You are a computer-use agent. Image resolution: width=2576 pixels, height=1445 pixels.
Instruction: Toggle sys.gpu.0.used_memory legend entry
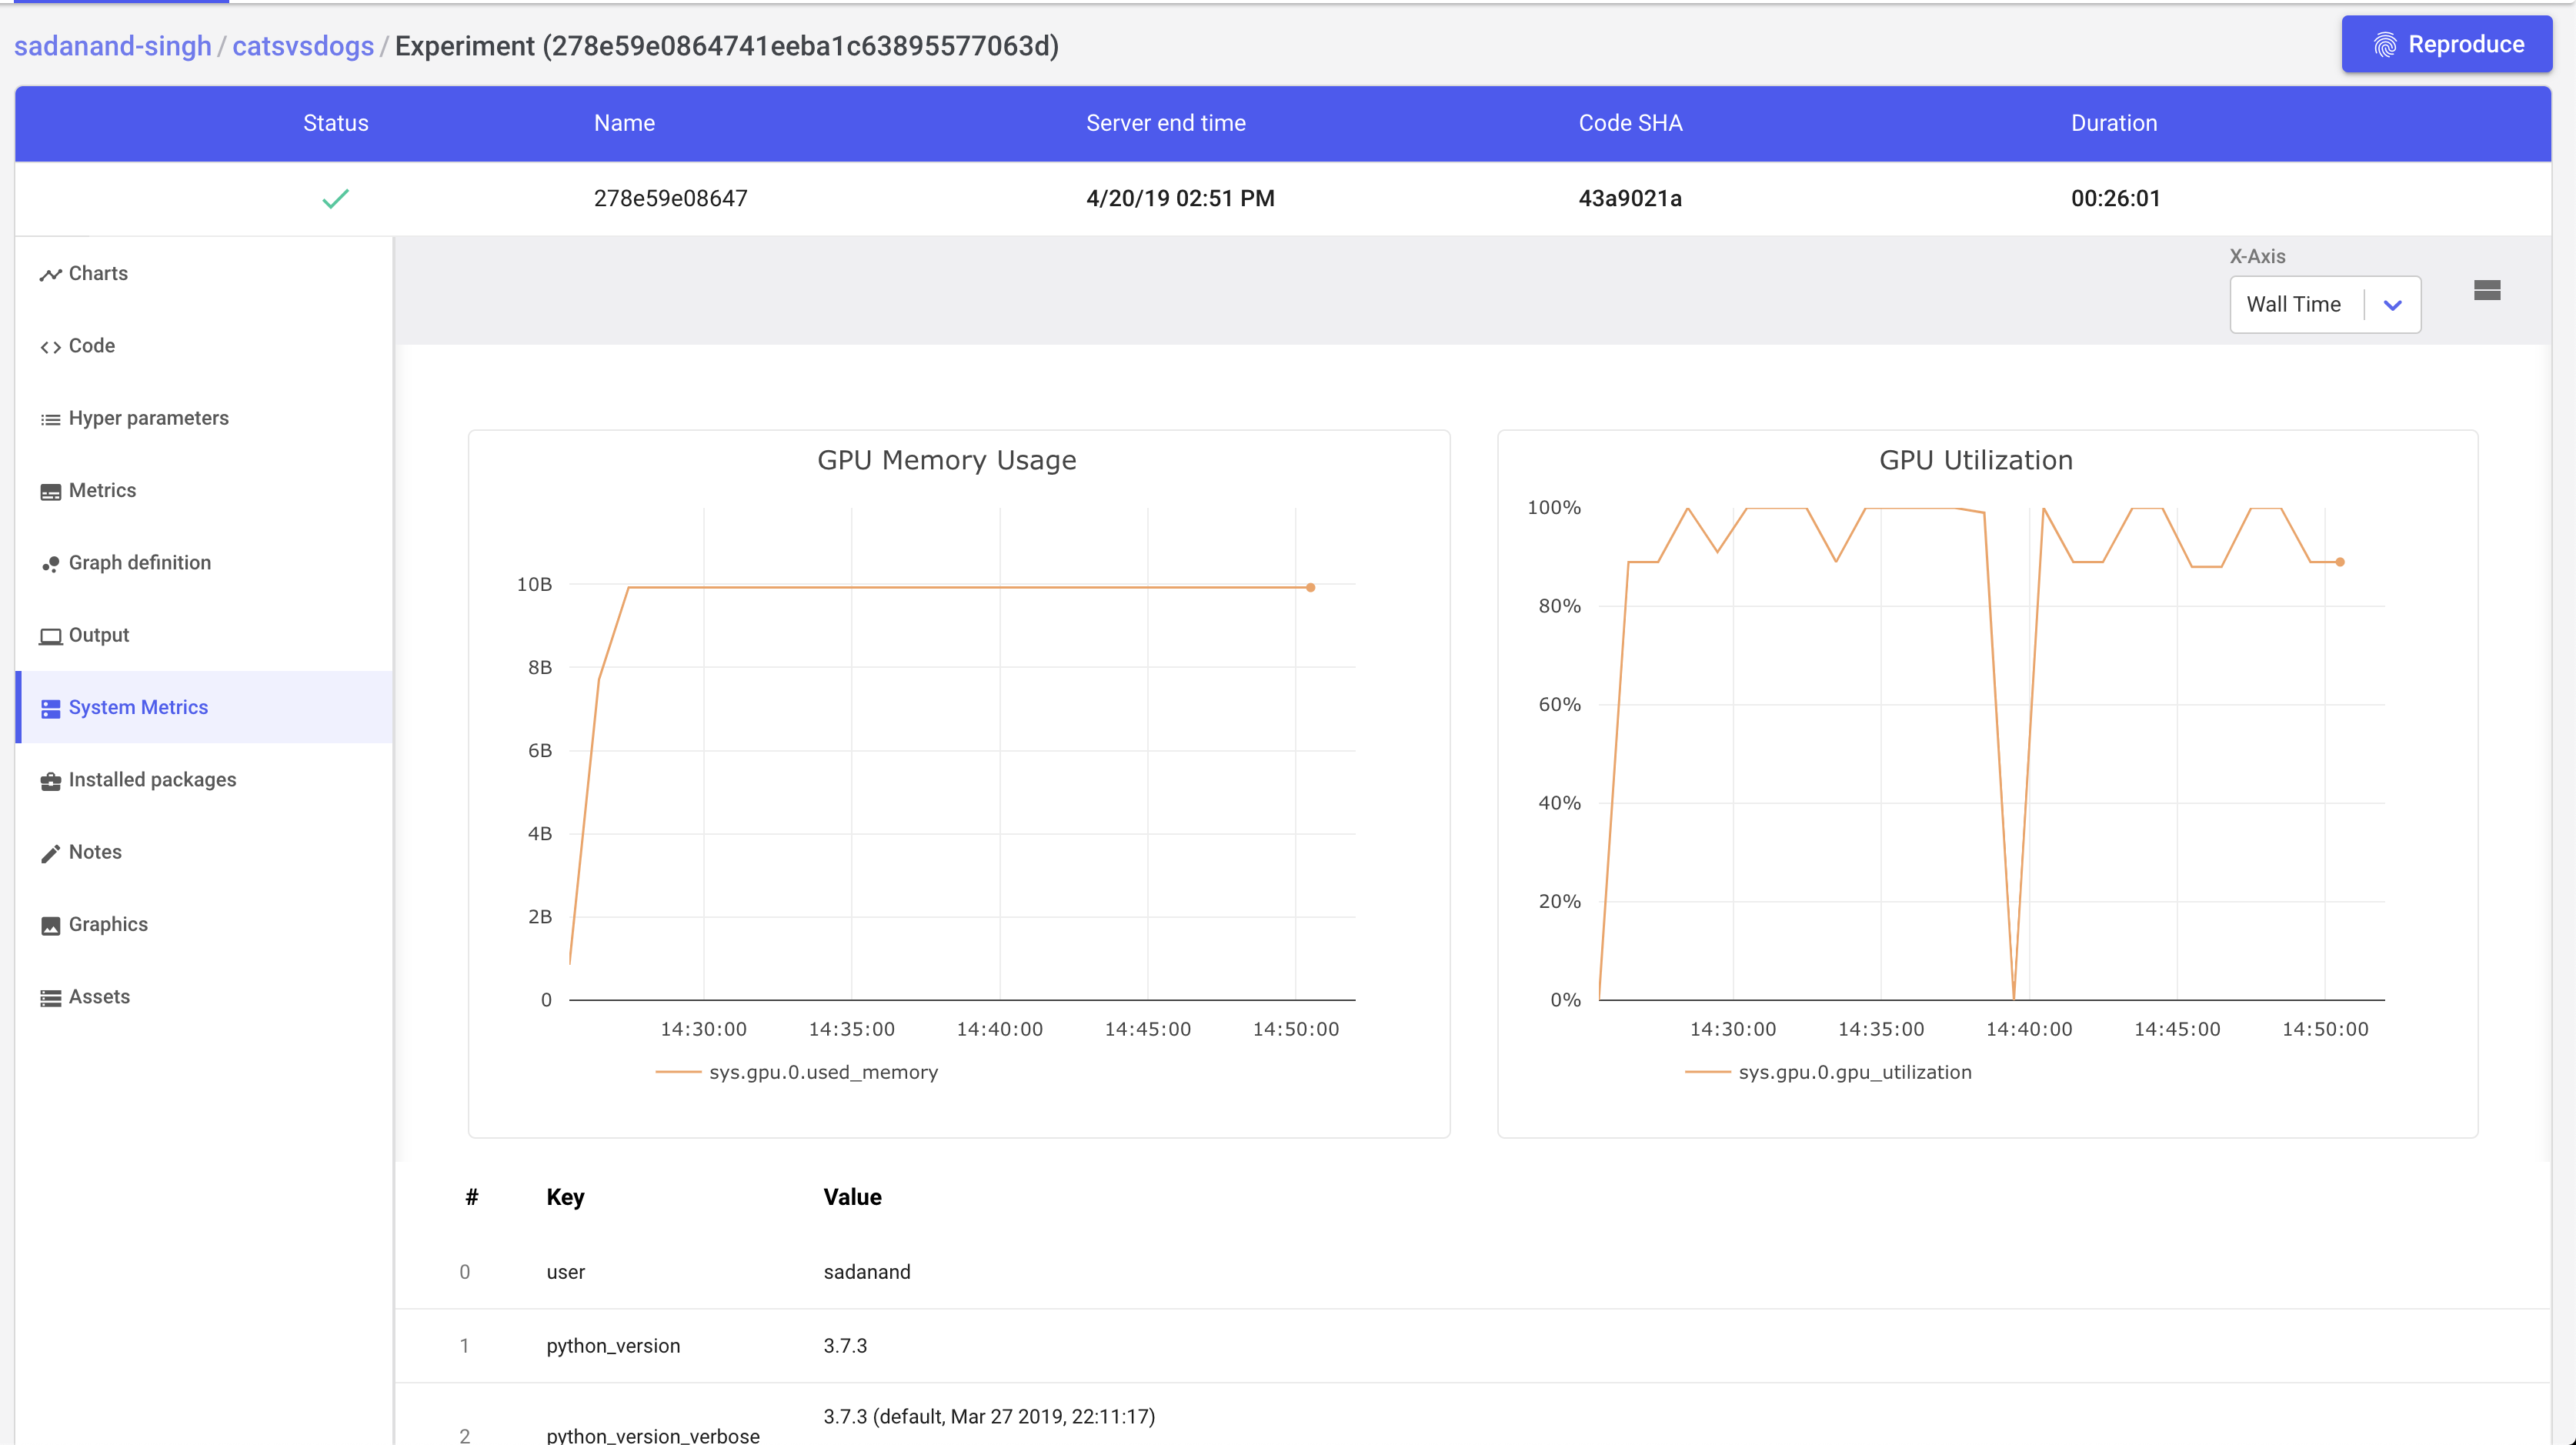(797, 1072)
